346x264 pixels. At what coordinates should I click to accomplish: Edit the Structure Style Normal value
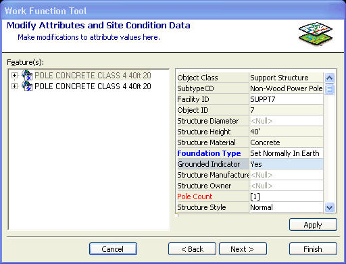point(287,207)
